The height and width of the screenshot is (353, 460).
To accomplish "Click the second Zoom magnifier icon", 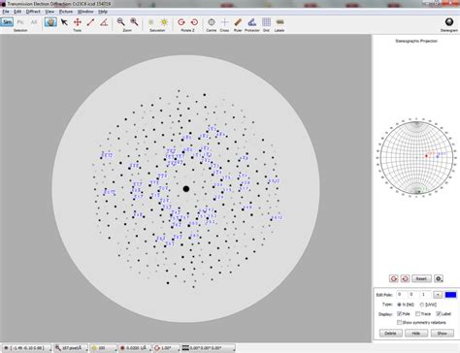I will tap(134, 22).
